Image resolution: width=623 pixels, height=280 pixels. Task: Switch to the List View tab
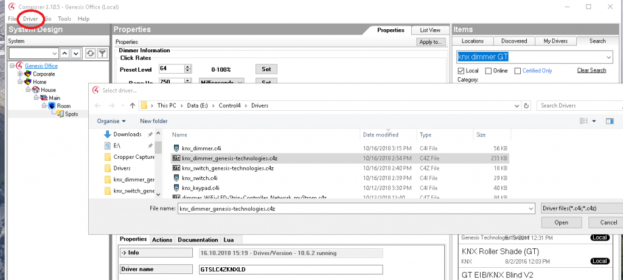430,30
